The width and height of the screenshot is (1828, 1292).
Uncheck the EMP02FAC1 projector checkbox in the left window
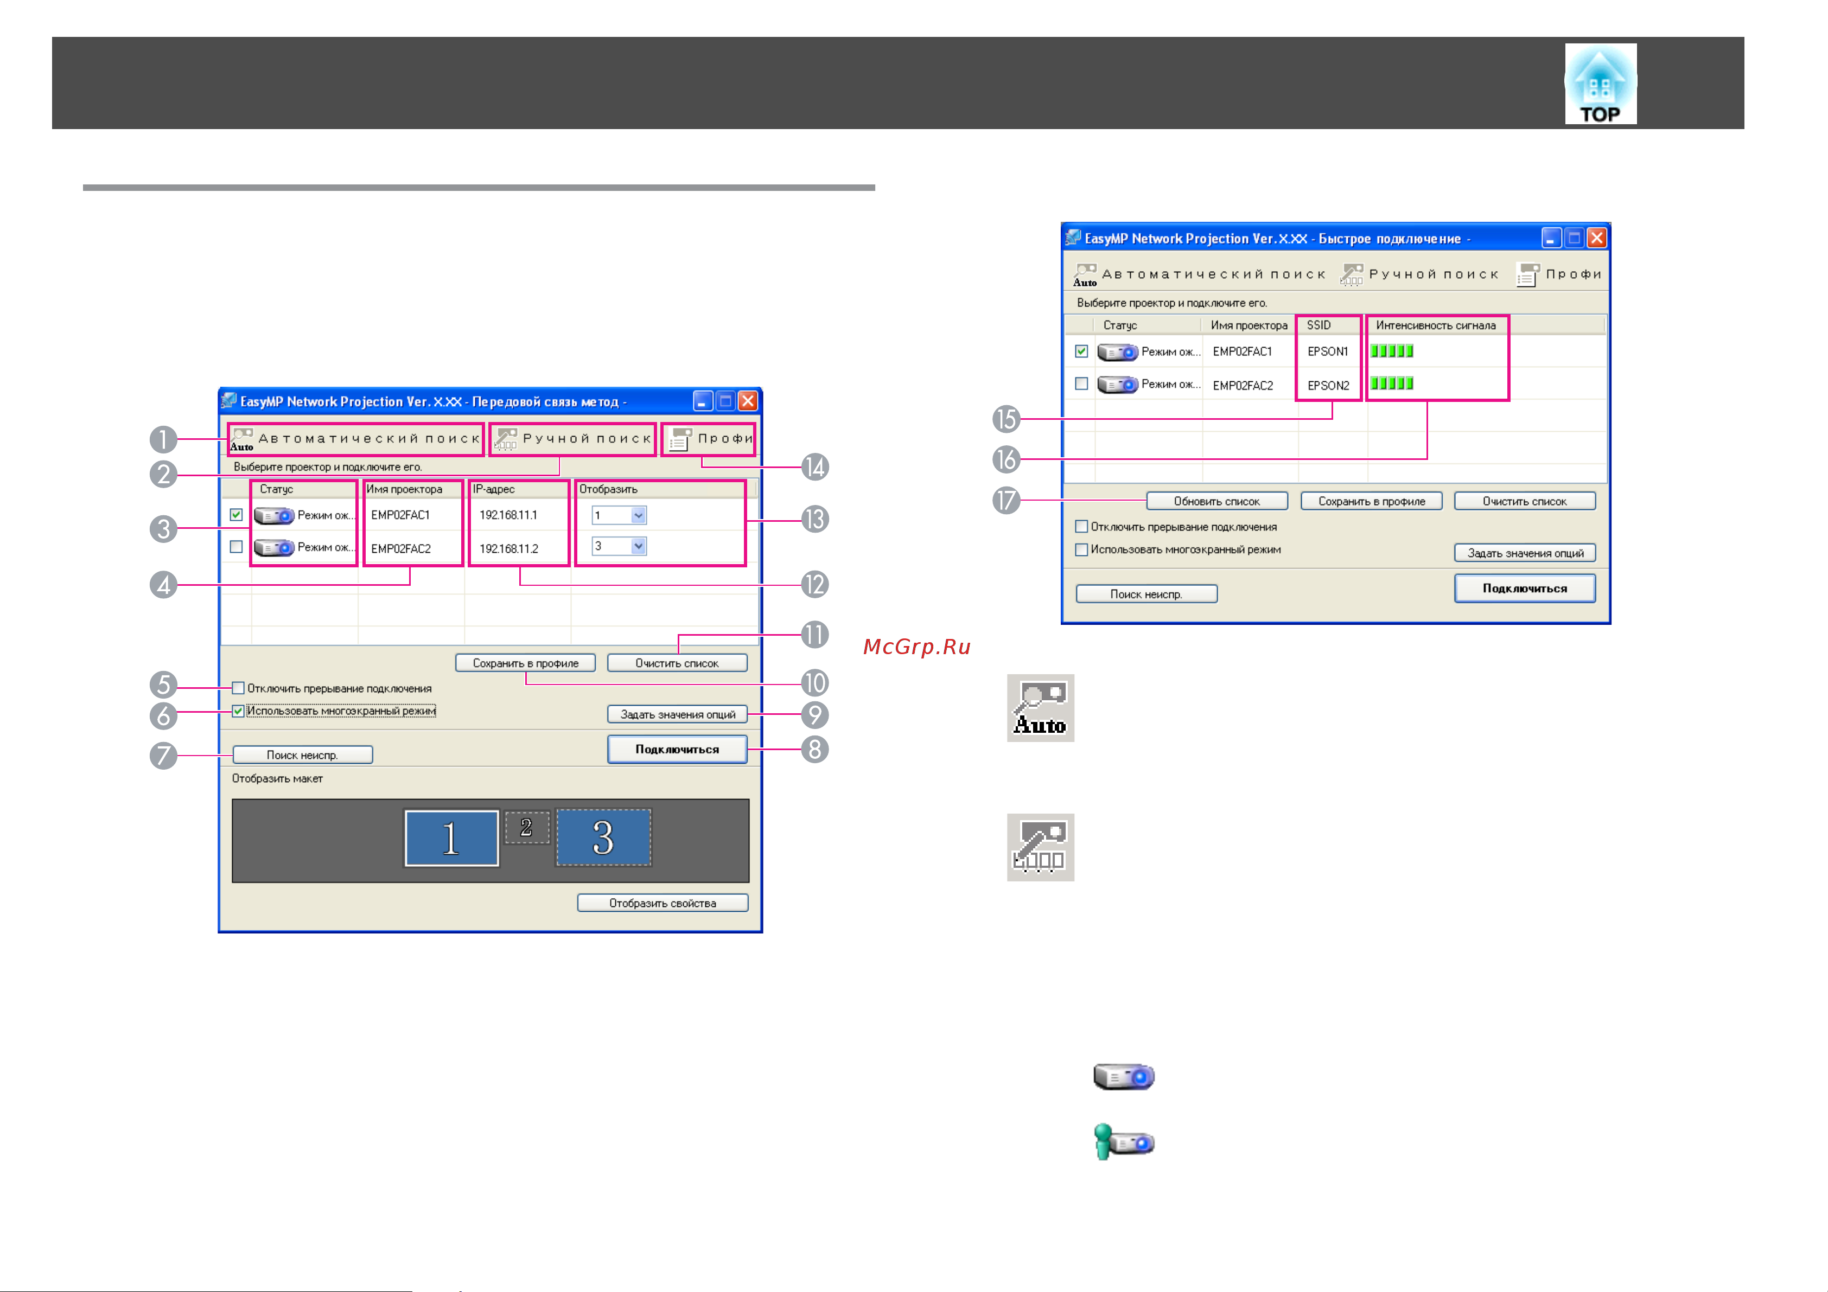pyautogui.click(x=237, y=515)
